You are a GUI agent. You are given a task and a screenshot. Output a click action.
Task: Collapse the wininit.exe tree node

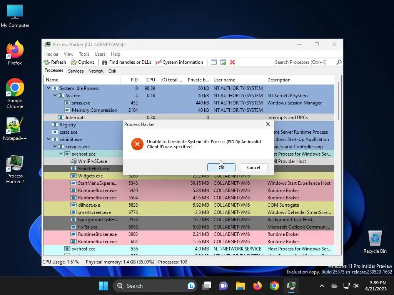click(x=49, y=139)
